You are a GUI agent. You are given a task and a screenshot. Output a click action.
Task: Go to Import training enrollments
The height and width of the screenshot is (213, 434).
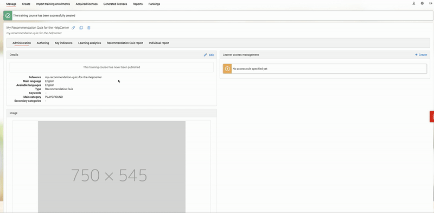coord(53,4)
